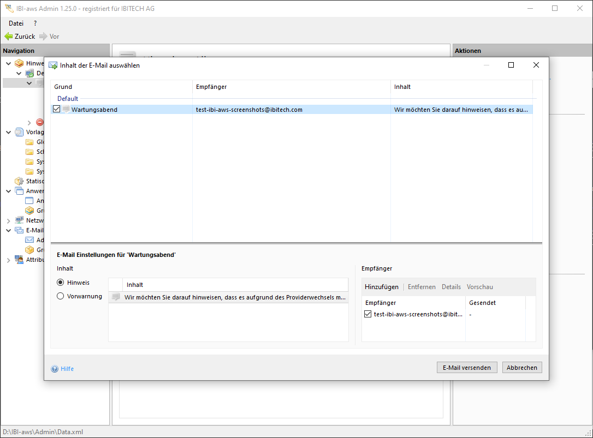The width and height of the screenshot is (593, 438).
Task: Expand the Attribute tree node
Action: 8,260
